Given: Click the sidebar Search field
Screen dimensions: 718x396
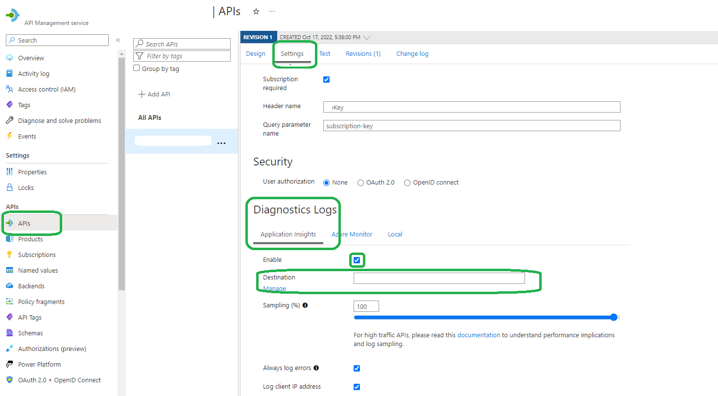Looking at the screenshot, I should coord(57,40).
